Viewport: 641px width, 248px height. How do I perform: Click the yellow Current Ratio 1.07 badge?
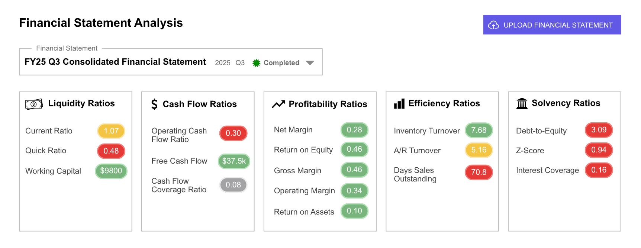pos(111,131)
